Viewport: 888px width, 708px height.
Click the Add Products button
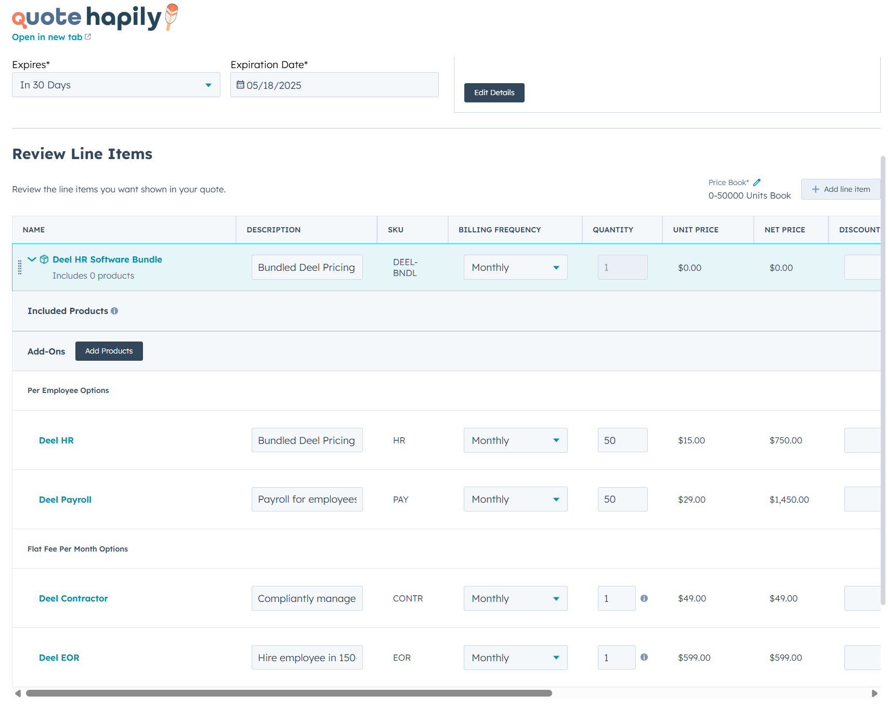tap(109, 351)
